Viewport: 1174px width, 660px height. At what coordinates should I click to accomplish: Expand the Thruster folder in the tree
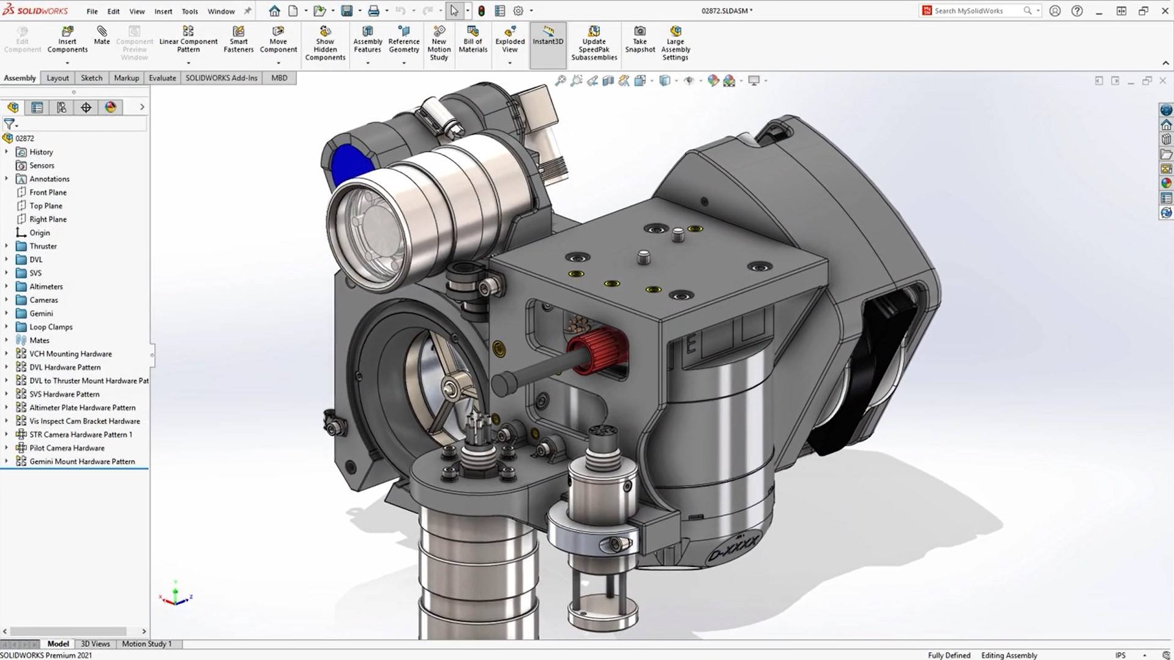click(7, 246)
